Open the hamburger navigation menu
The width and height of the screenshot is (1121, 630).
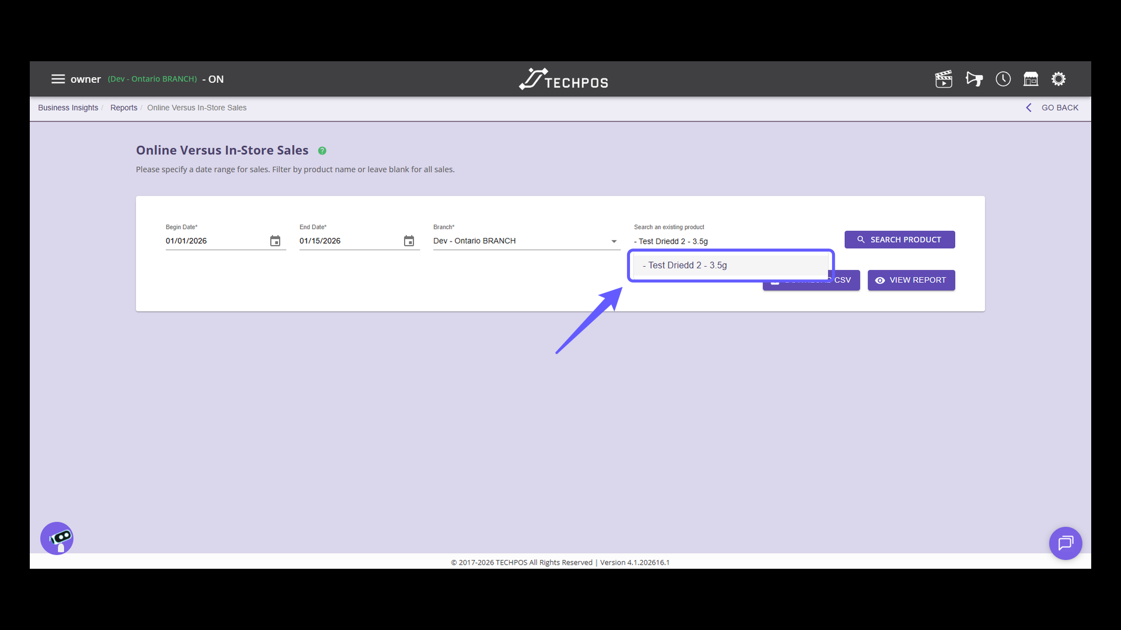tap(58, 79)
